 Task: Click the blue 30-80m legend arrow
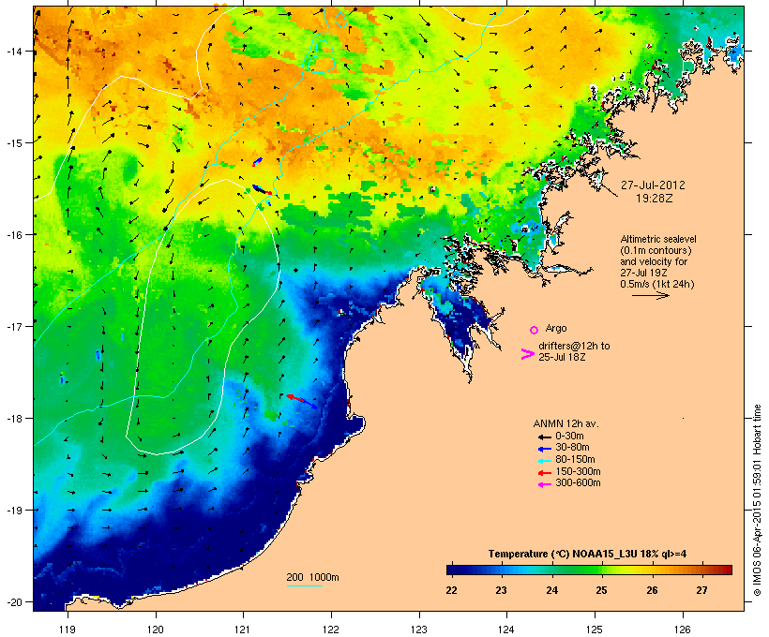pyautogui.click(x=544, y=449)
